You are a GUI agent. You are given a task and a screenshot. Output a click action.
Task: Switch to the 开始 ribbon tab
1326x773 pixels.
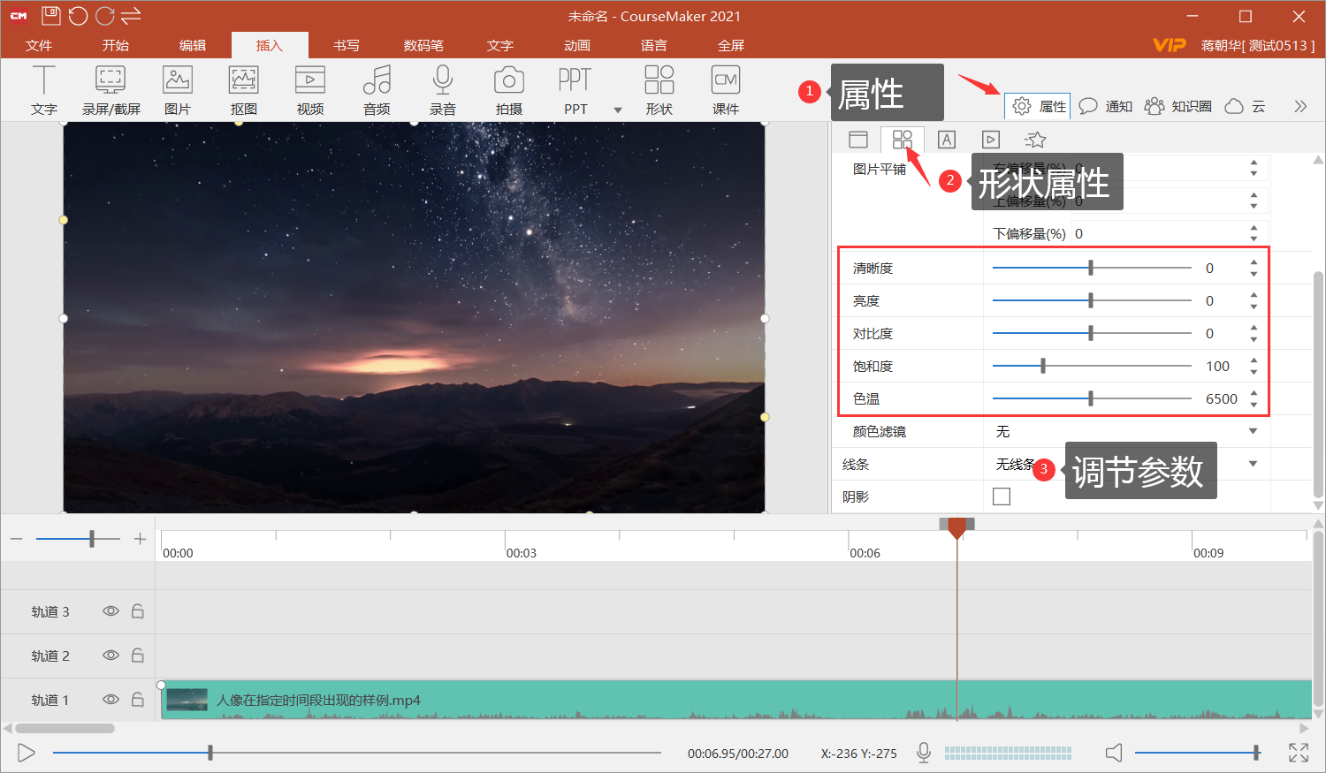pos(116,45)
